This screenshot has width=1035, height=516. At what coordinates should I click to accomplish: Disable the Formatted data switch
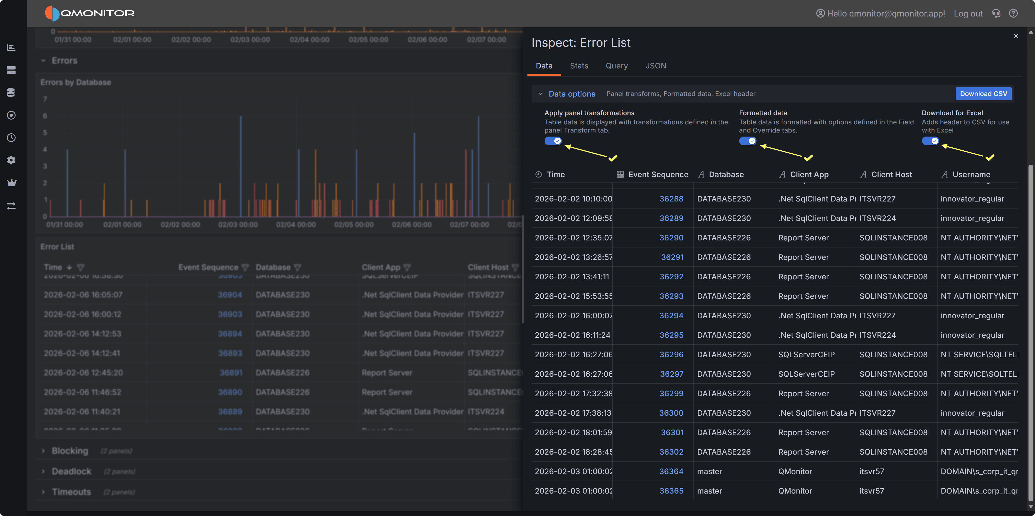pos(747,141)
